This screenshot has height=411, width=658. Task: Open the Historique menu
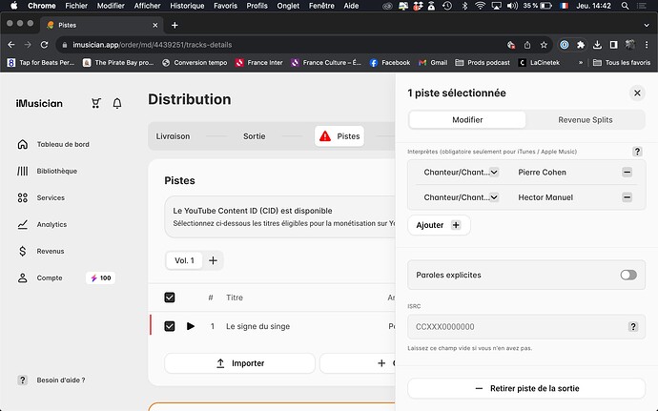pos(187,6)
